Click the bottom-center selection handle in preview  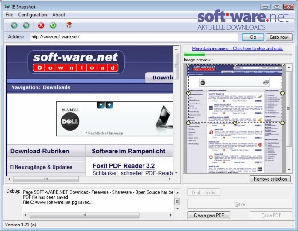pos(235,123)
